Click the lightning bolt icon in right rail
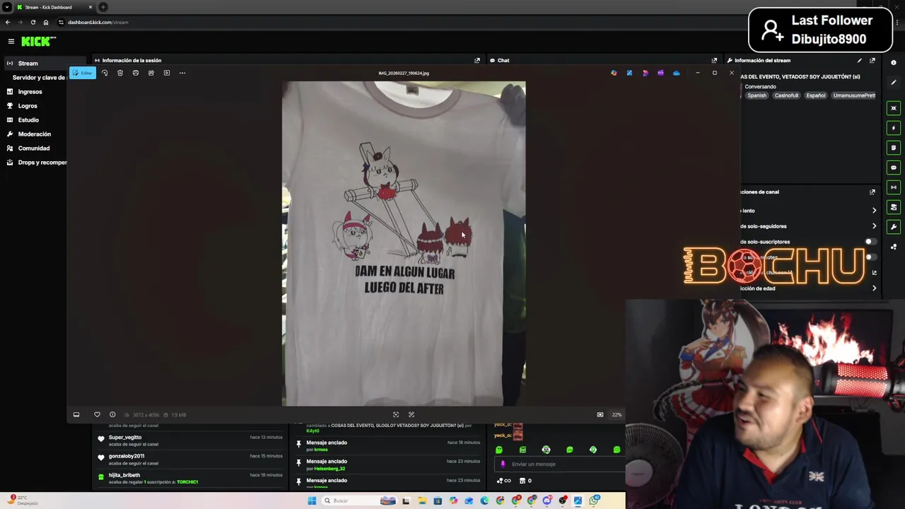Image resolution: width=905 pixels, height=509 pixels. point(894,128)
